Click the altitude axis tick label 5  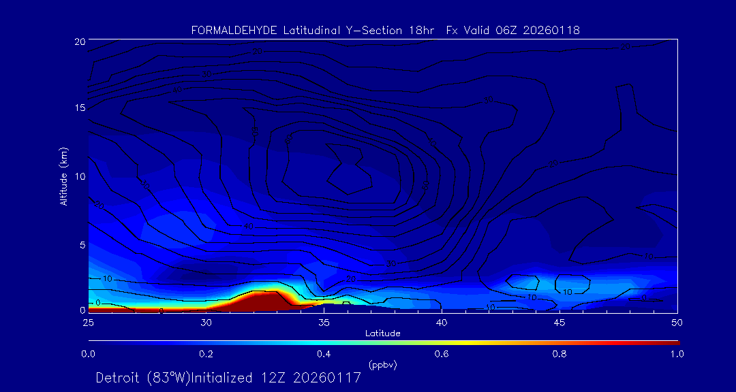[x=82, y=245]
